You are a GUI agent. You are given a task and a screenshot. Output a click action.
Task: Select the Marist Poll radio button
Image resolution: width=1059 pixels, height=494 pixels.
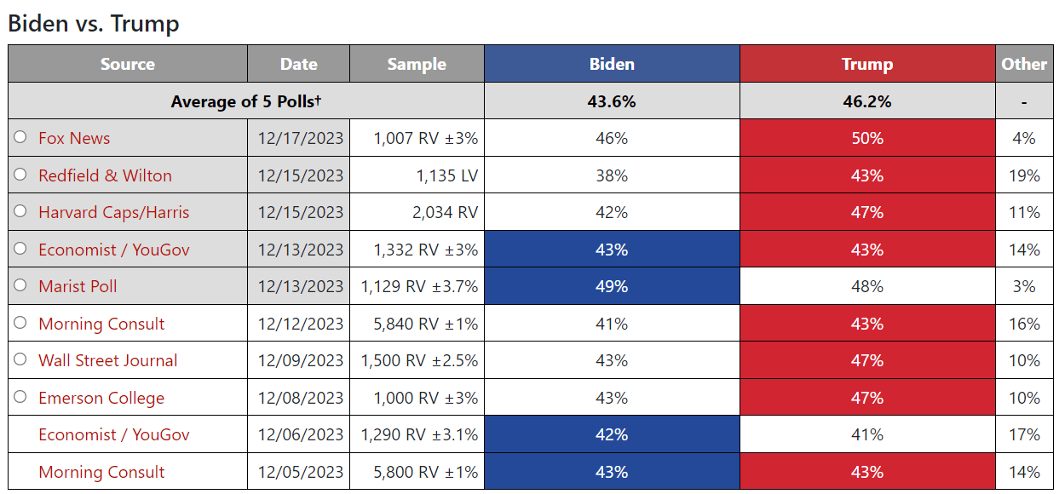coord(20,285)
